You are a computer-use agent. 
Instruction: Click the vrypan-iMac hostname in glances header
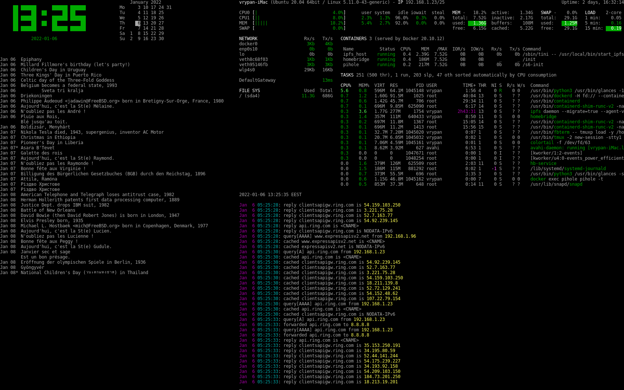click(253, 2)
